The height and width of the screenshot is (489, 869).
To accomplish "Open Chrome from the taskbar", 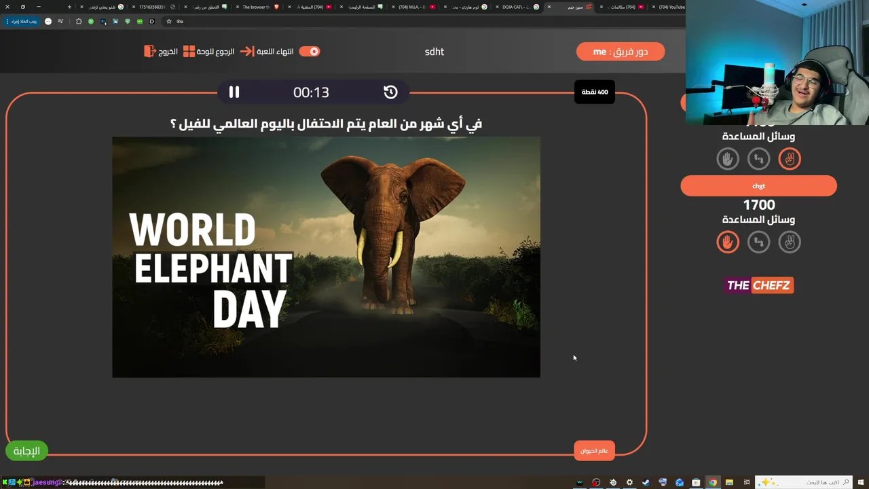I will click(x=713, y=482).
